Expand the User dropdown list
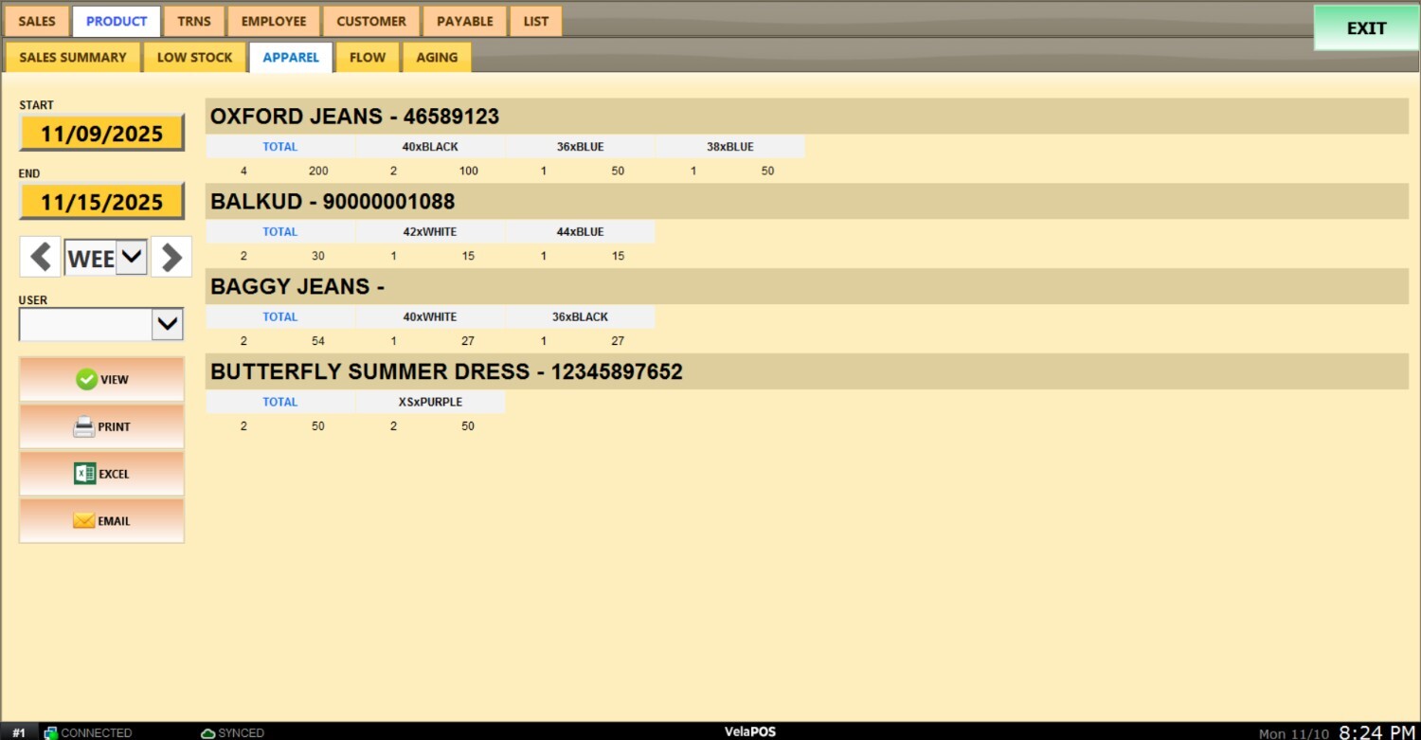1421x740 pixels. point(168,324)
